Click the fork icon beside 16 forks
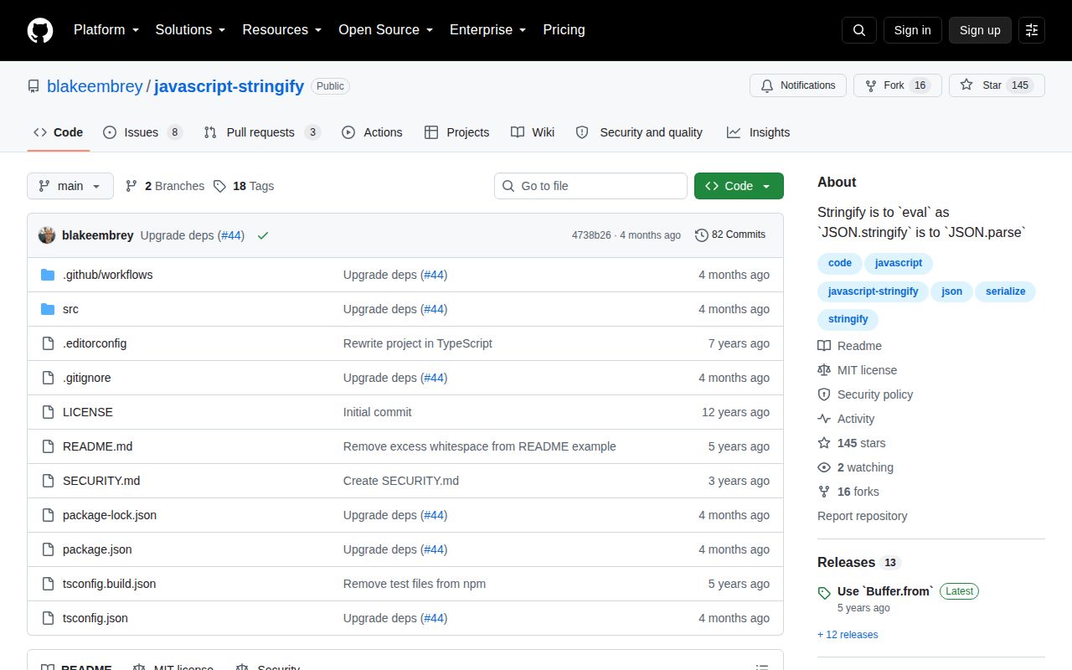Image resolution: width=1072 pixels, height=670 pixels. [x=824, y=492]
